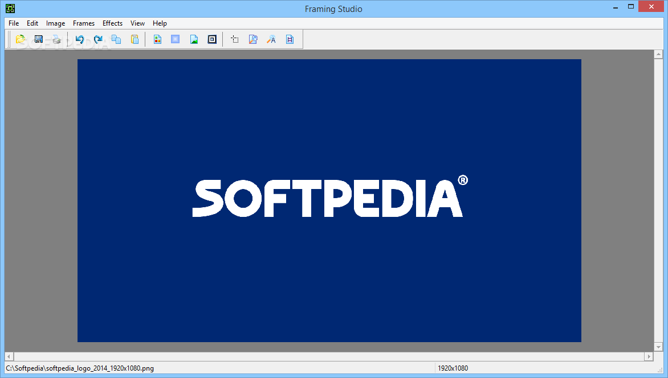Screen dimensions: 668x378
Task: Select the crop selection tool
Action: pos(235,39)
